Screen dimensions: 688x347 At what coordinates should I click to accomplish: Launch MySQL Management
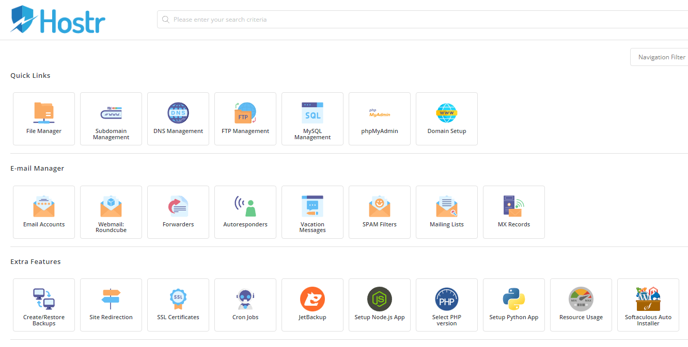[x=312, y=119]
